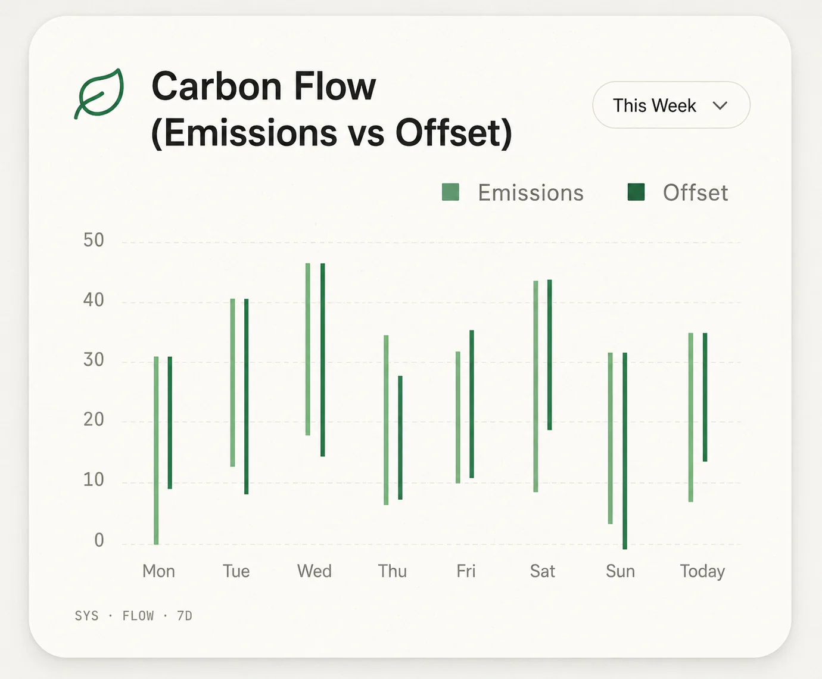
Task: Click the SYS · FLOW · 7D footer text
Action: coord(133,616)
